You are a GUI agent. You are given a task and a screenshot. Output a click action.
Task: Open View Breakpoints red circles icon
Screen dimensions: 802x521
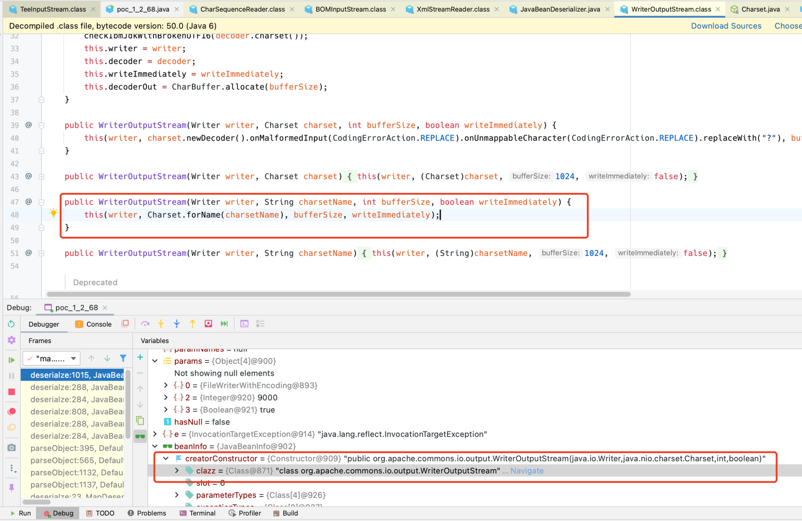(x=11, y=411)
